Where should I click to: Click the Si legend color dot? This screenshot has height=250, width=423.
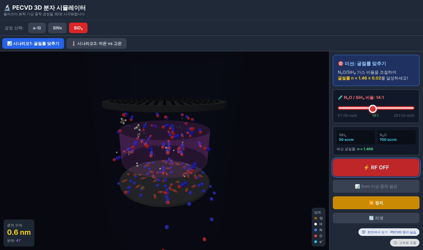[315, 218]
